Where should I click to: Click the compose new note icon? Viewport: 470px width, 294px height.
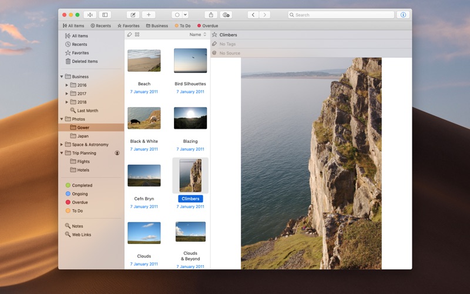coord(133,15)
